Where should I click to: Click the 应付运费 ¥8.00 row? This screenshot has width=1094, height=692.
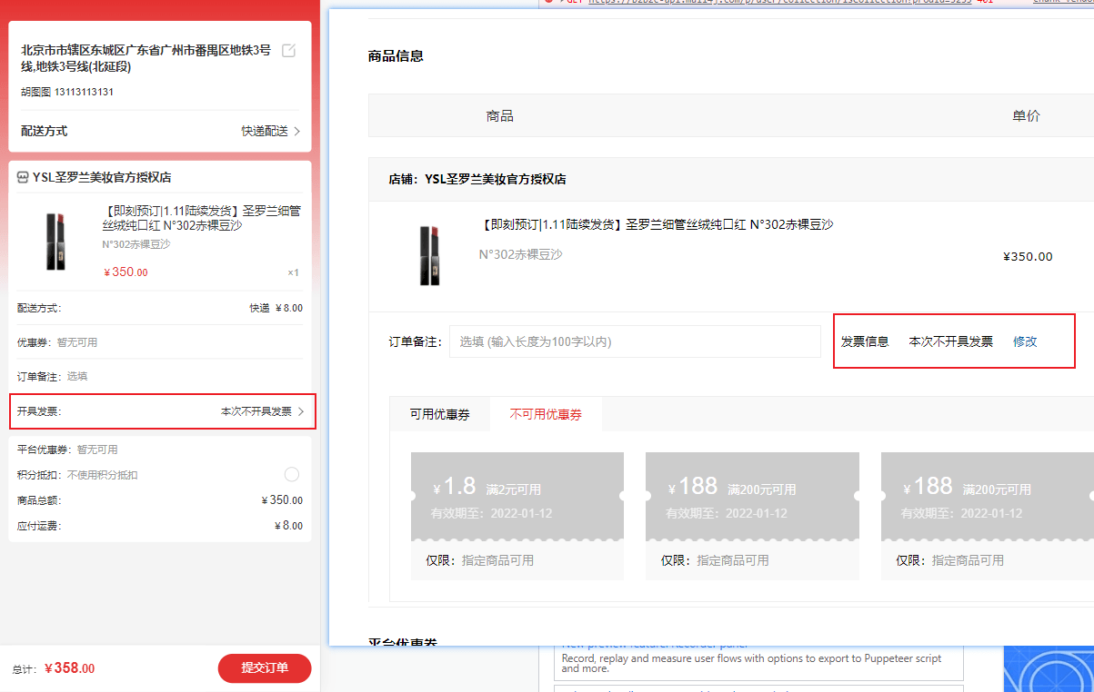(162, 526)
